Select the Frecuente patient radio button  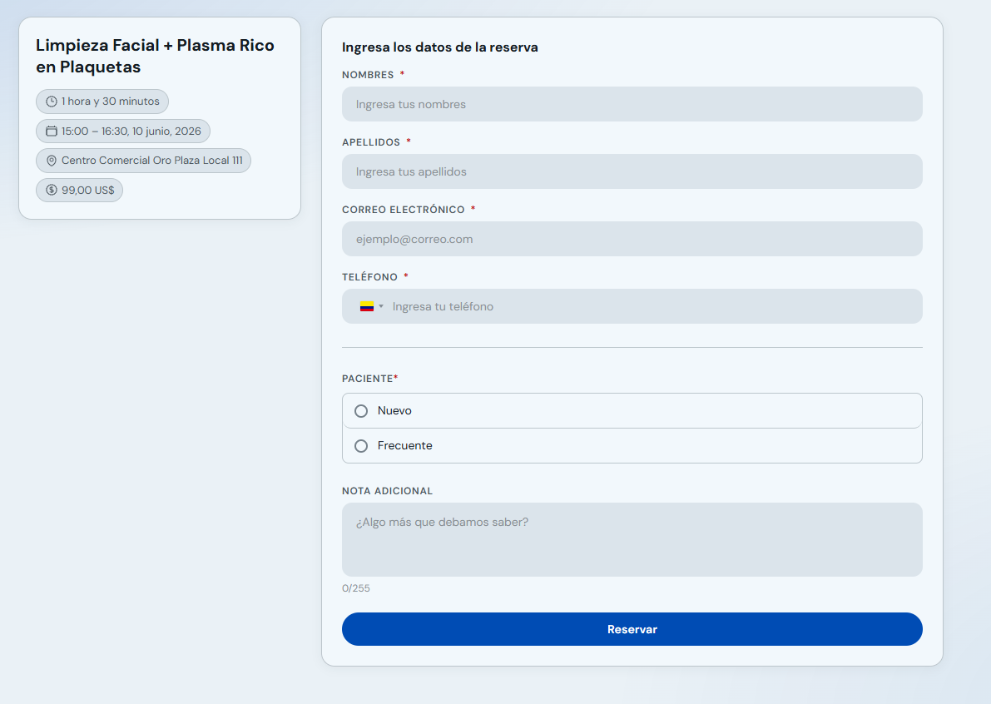tap(361, 446)
